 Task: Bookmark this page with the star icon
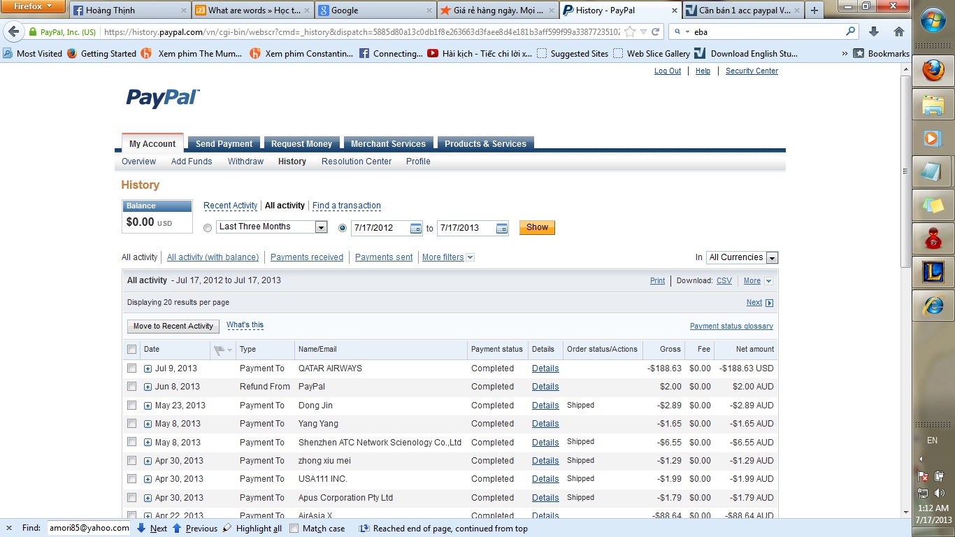[630, 31]
